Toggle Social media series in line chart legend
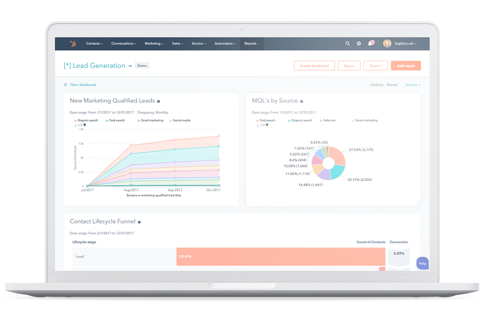Screen dimensions: 480x322 coord(180,120)
